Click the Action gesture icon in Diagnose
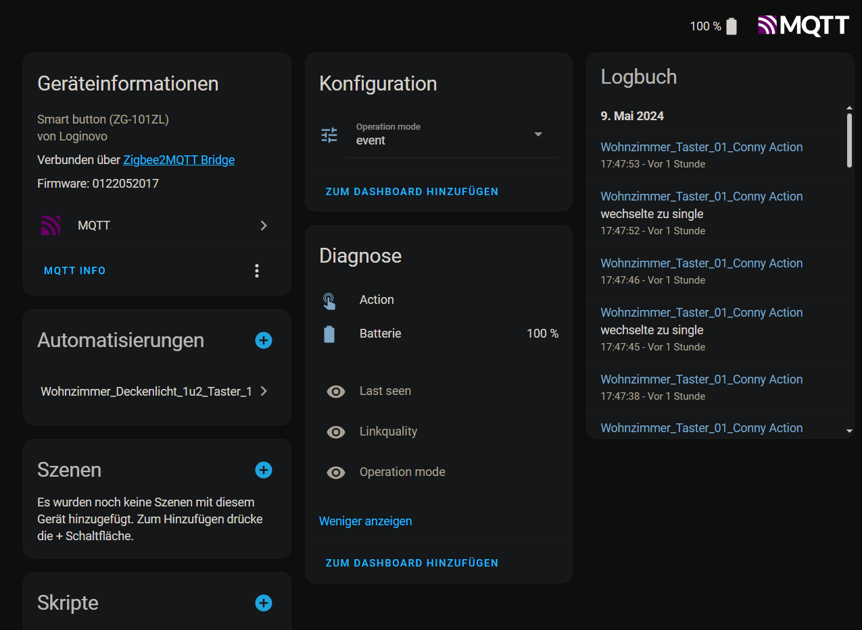The image size is (862, 630). pyautogui.click(x=329, y=300)
